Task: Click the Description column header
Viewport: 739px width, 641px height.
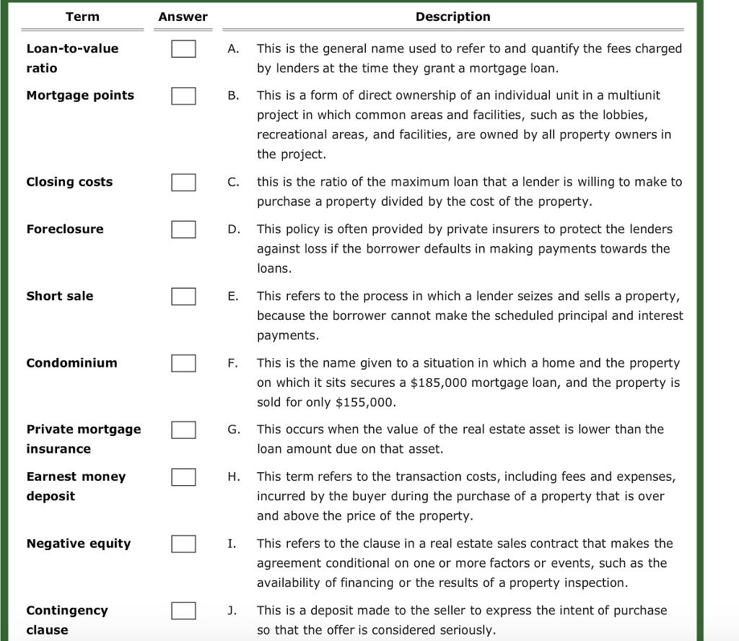Action: click(452, 17)
